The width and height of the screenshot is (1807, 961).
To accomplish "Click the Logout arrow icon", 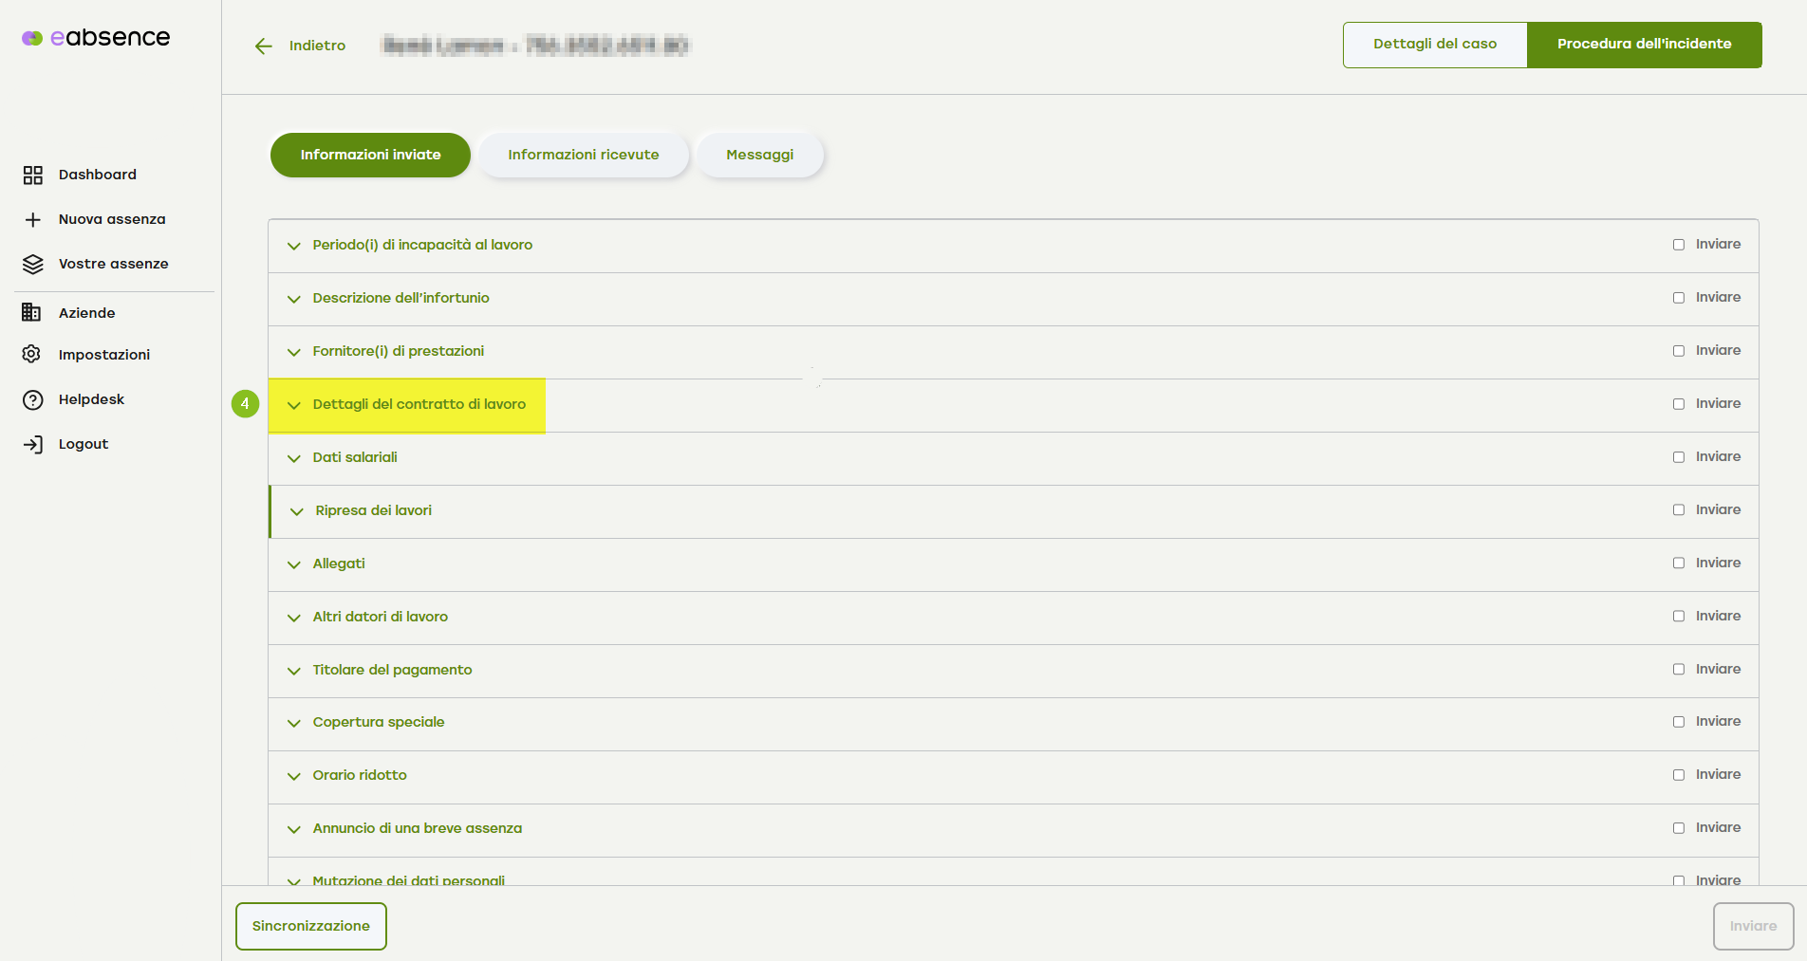I will pos(33,444).
